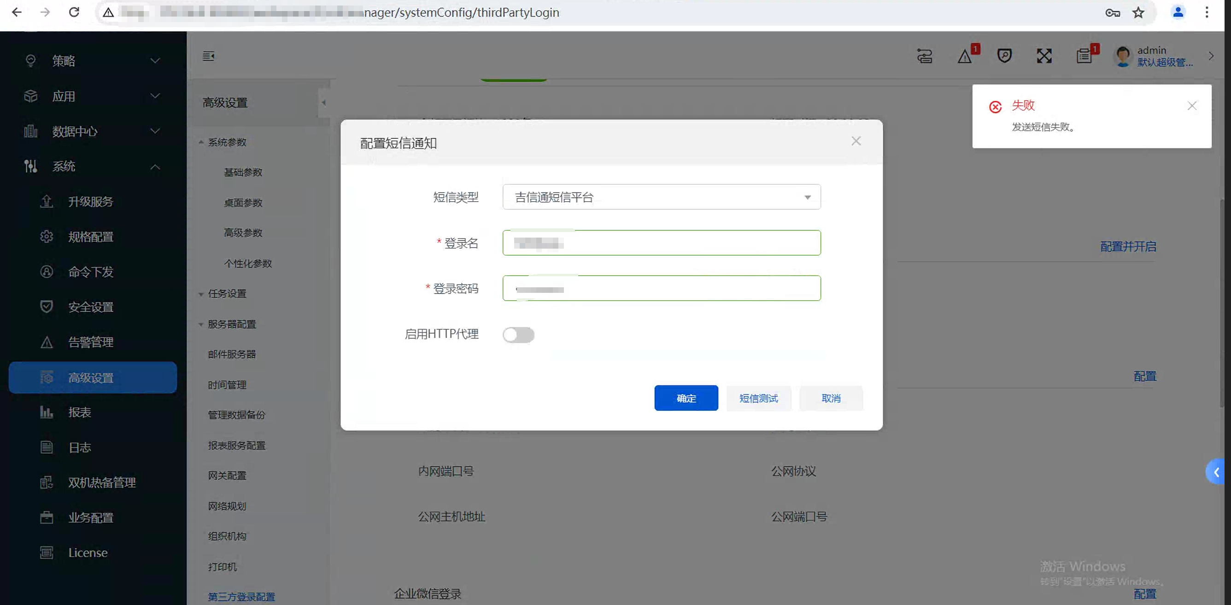Click the 取消 button in dialog
Image resolution: width=1231 pixels, height=605 pixels.
coord(831,398)
